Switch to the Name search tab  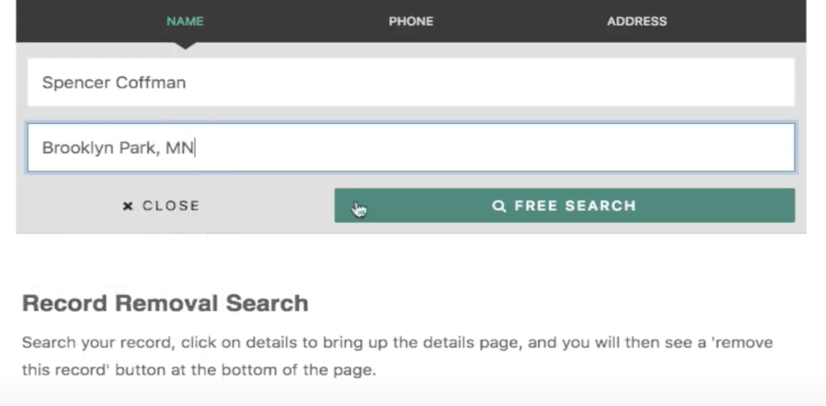click(185, 21)
